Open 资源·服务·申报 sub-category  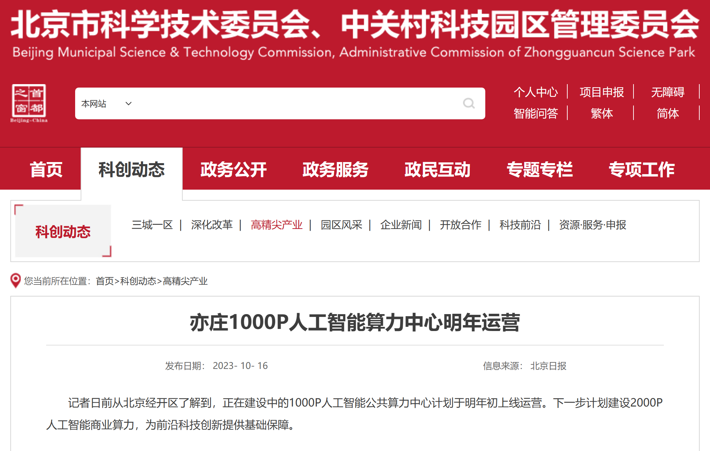point(592,225)
